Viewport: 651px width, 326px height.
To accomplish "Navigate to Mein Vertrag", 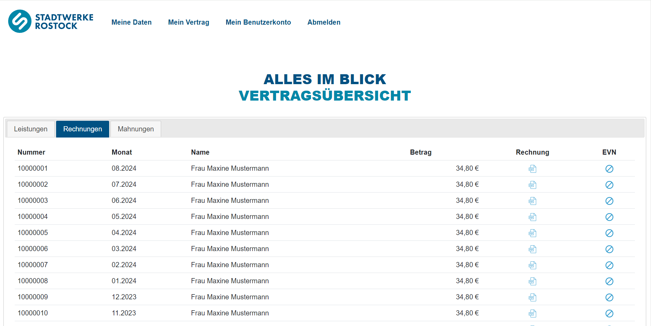I will (188, 22).
